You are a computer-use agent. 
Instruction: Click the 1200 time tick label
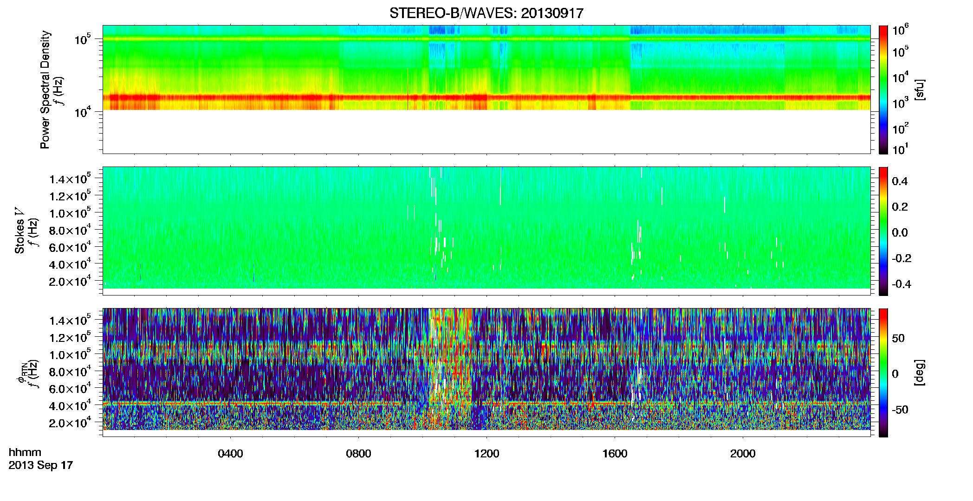click(486, 454)
